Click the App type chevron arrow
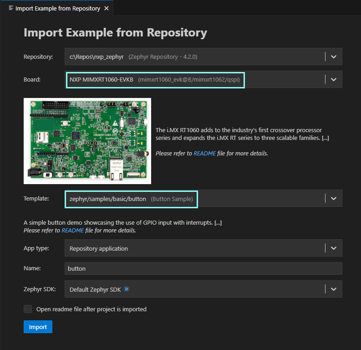This screenshot has height=350, width=361. point(334,248)
